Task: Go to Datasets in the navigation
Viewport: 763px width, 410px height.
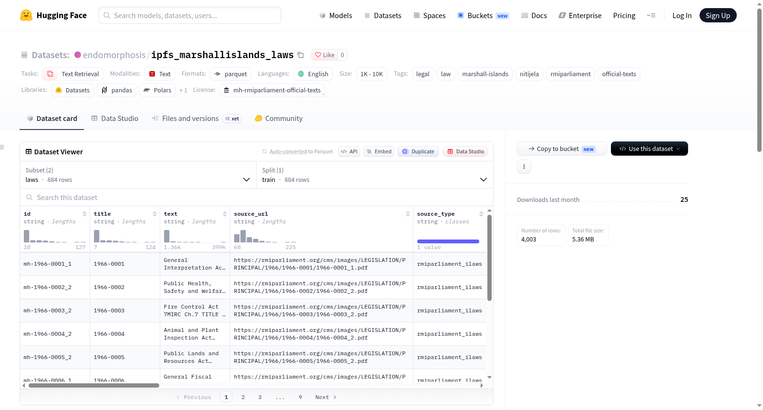Action: [x=382, y=15]
